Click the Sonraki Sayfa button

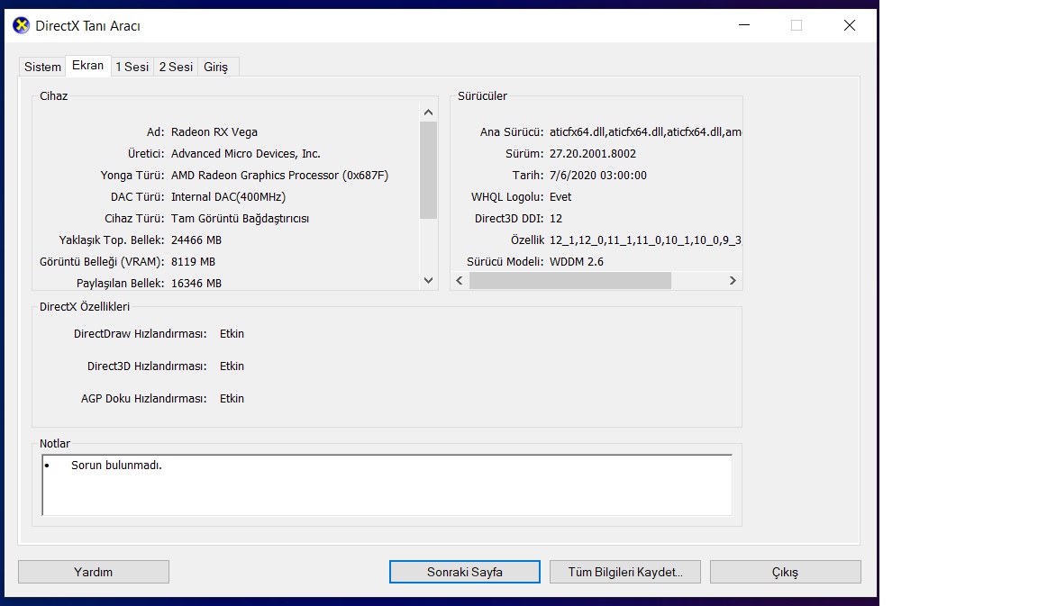(465, 573)
